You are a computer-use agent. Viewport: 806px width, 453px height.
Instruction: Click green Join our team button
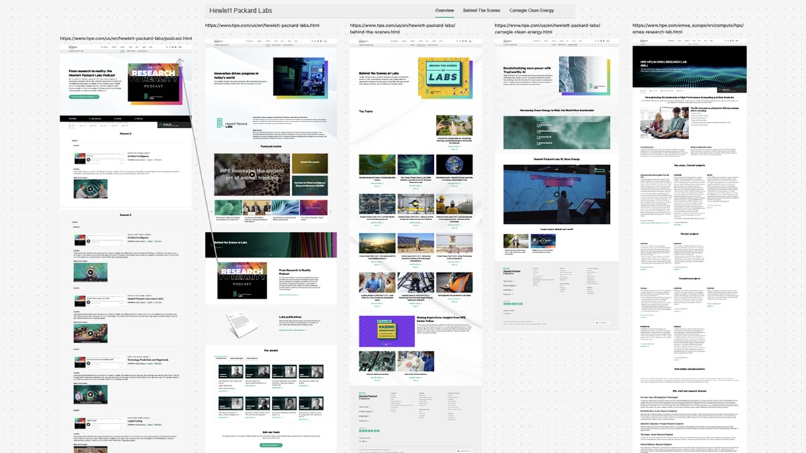coord(271,445)
